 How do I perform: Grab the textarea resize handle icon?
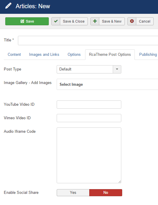tap(120, 182)
